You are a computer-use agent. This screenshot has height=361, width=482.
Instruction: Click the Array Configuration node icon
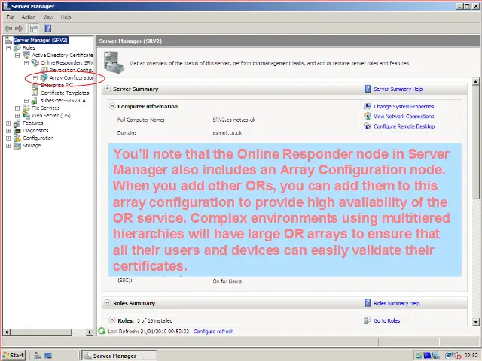click(44, 78)
